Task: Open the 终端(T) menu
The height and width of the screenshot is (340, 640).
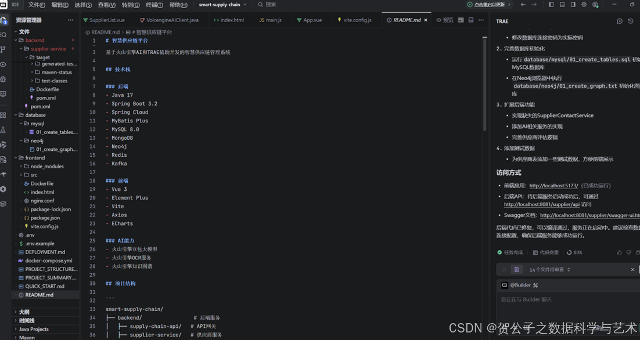Action: 154,5
